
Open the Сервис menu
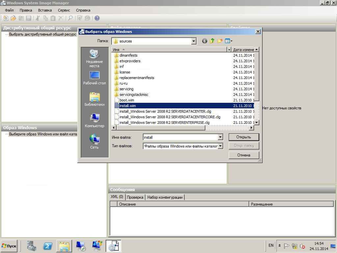[x=64, y=10]
